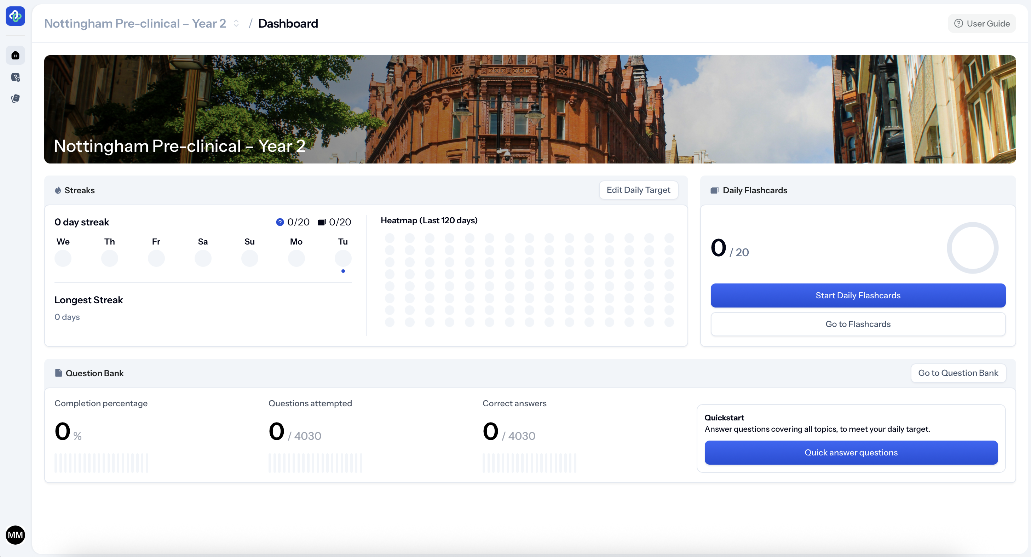Viewport: 1031px width, 557px height.
Task: Open the User Guide
Action: coord(982,24)
